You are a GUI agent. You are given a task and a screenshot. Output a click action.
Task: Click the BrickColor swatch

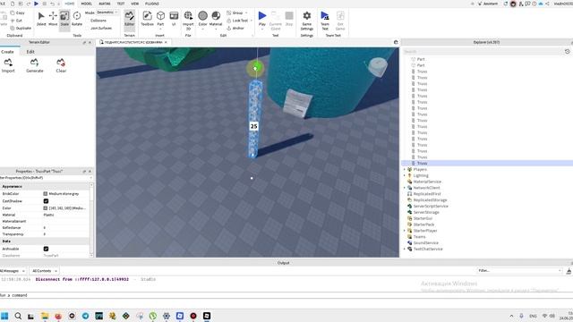[46, 194]
